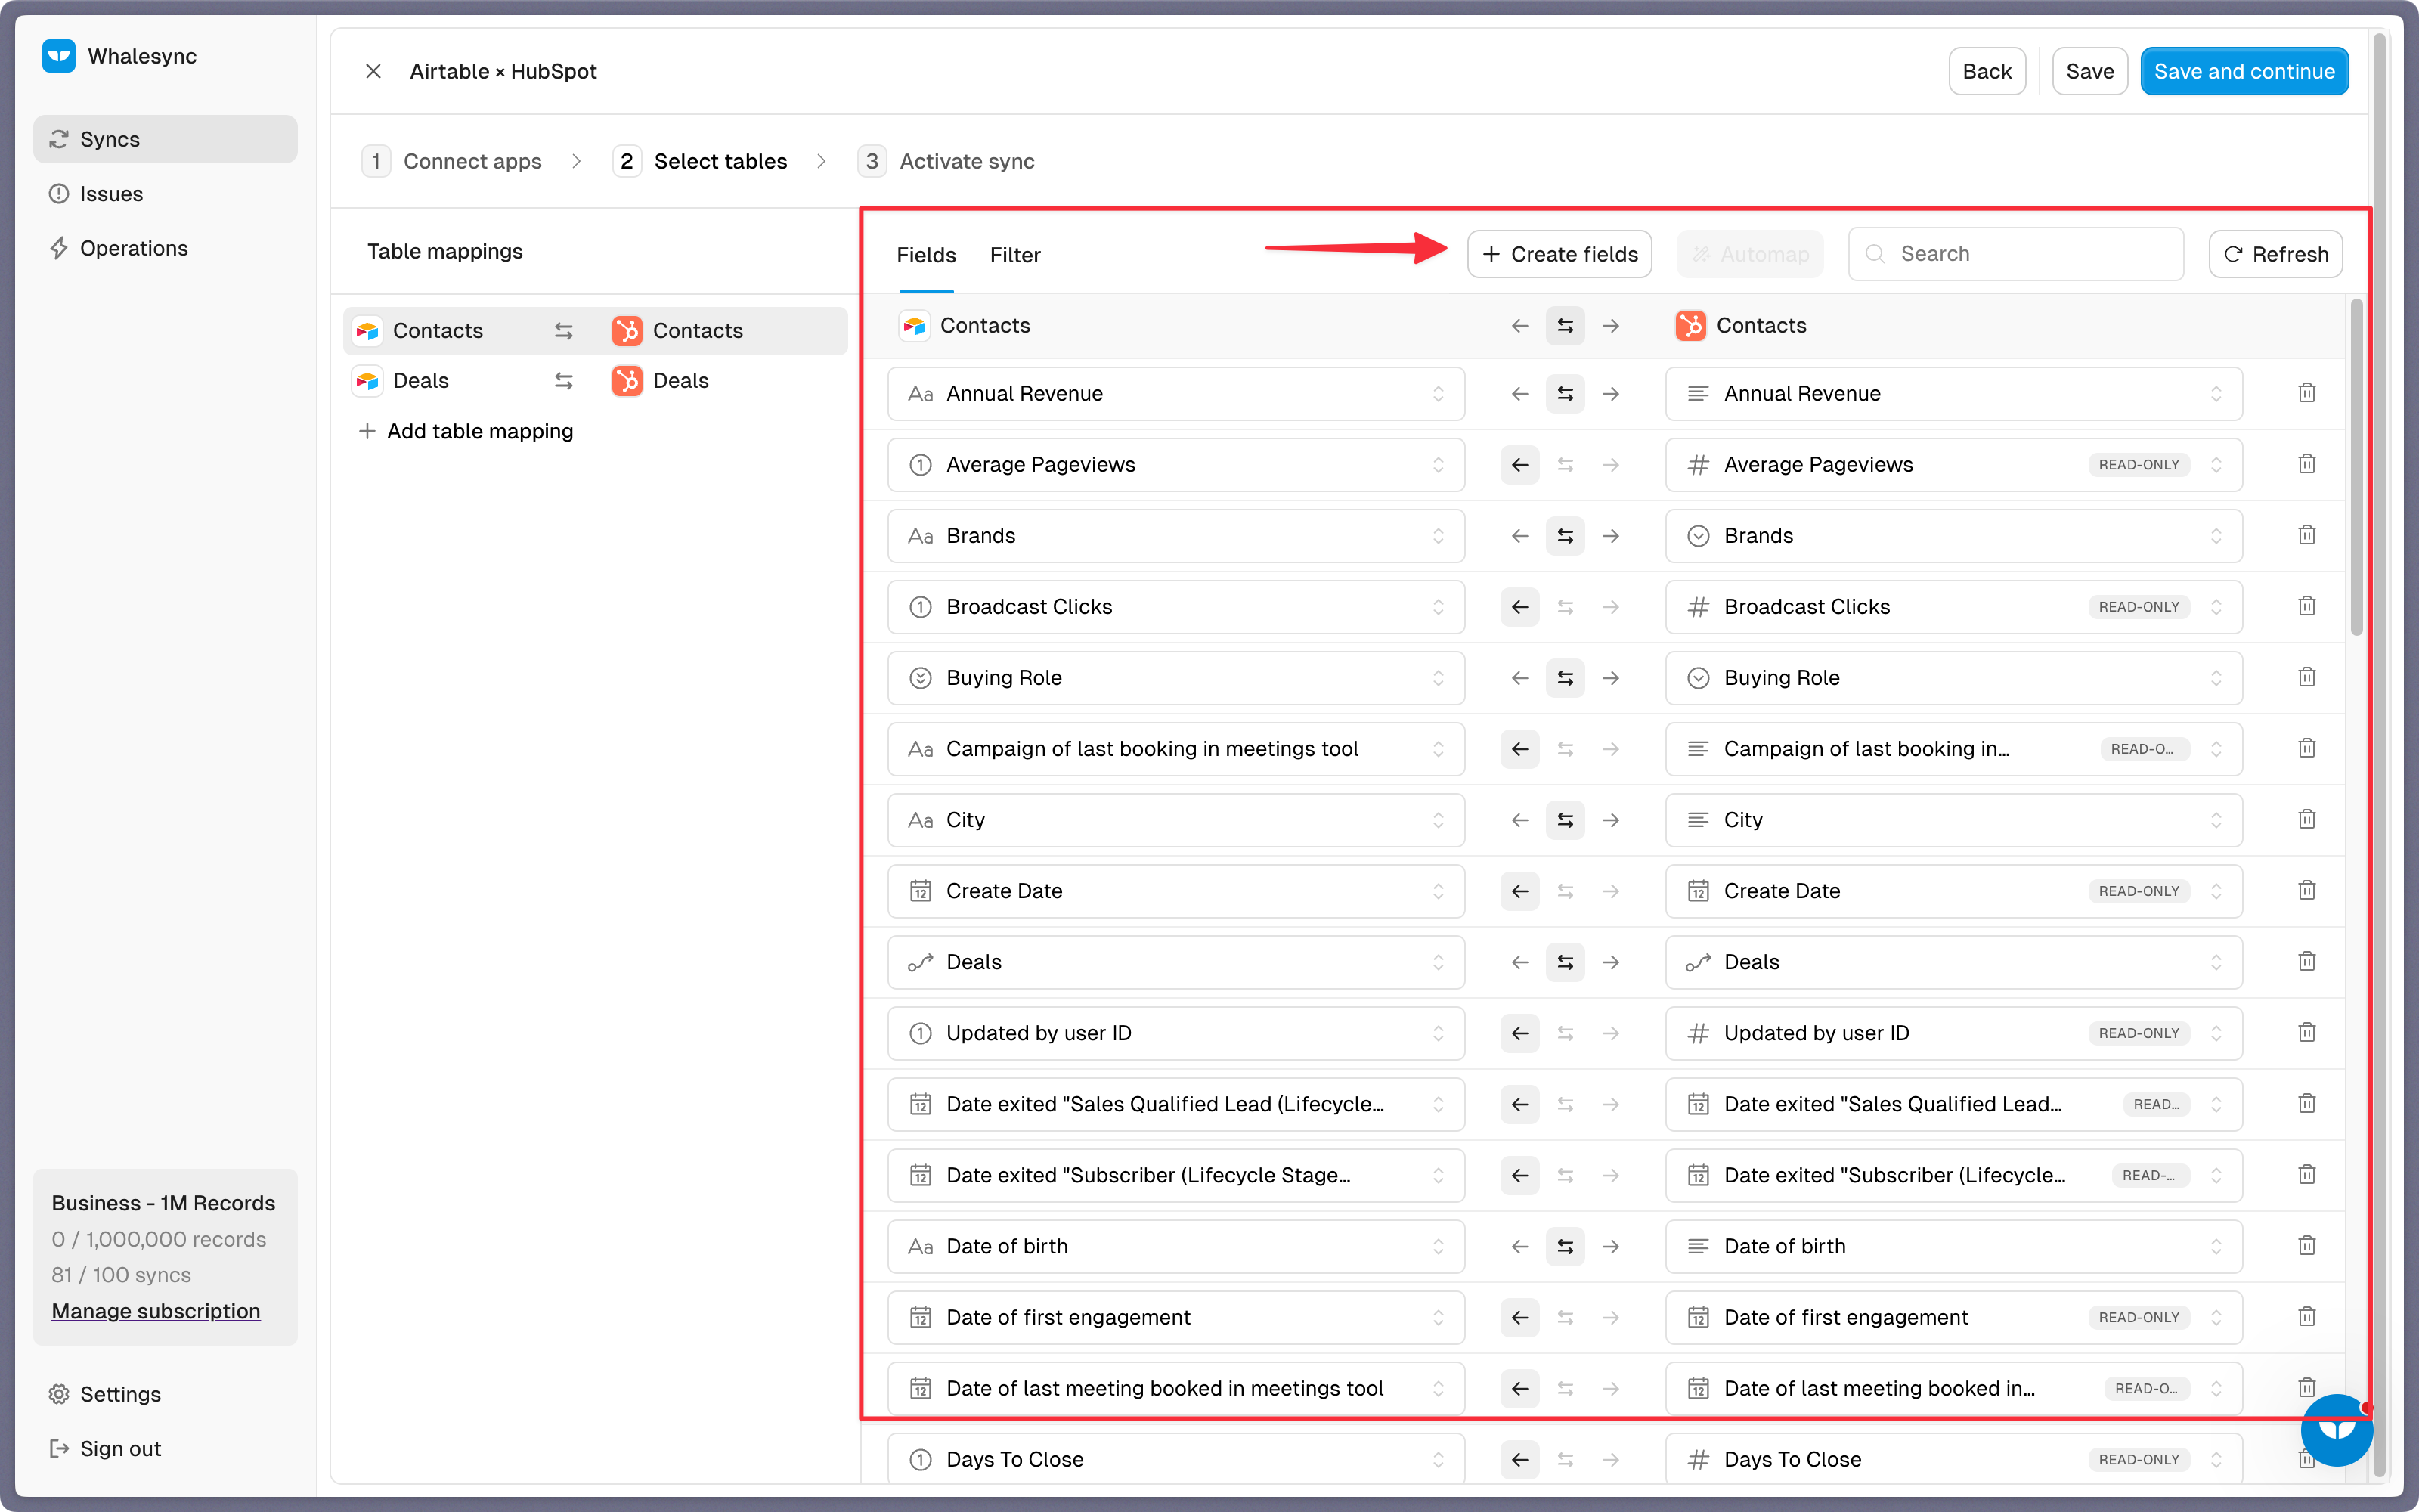Add a new table mapping
This screenshot has width=2419, height=1512.
click(x=466, y=431)
